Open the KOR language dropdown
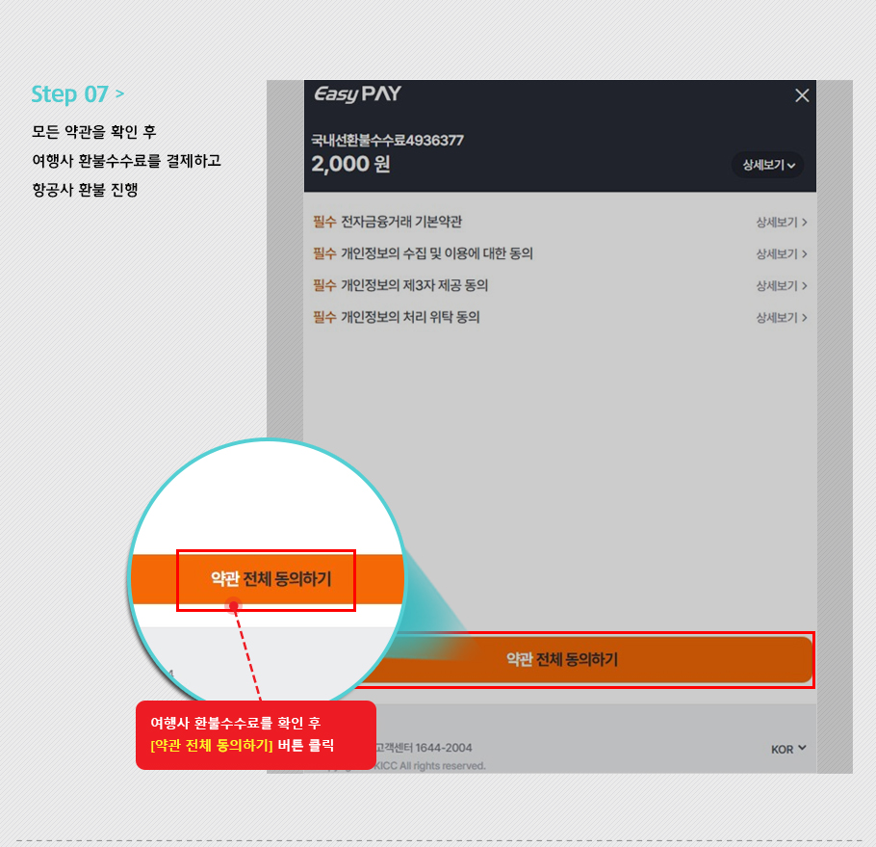 (x=788, y=749)
